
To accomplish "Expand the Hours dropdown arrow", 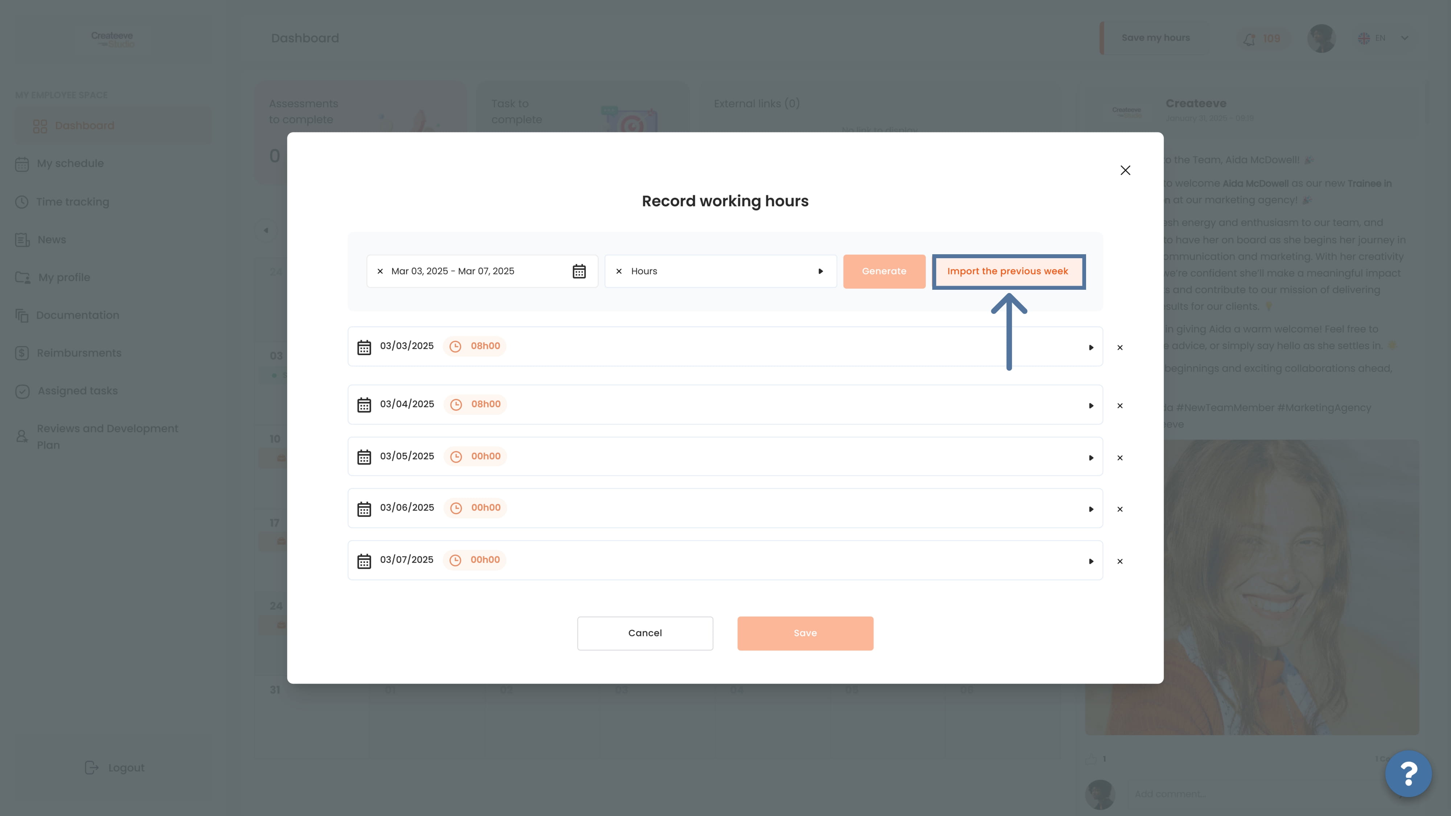I will pos(821,271).
